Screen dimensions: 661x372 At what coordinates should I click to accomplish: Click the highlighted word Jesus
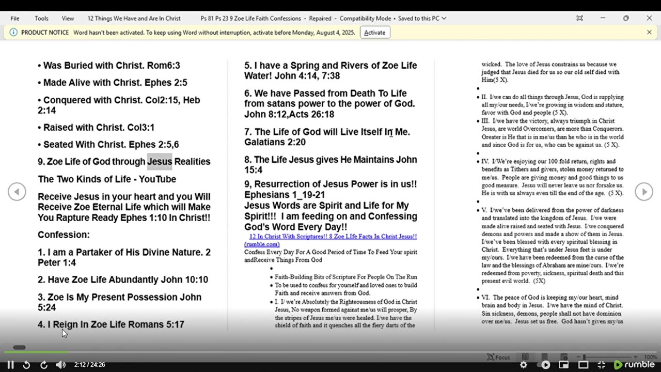coord(160,162)
